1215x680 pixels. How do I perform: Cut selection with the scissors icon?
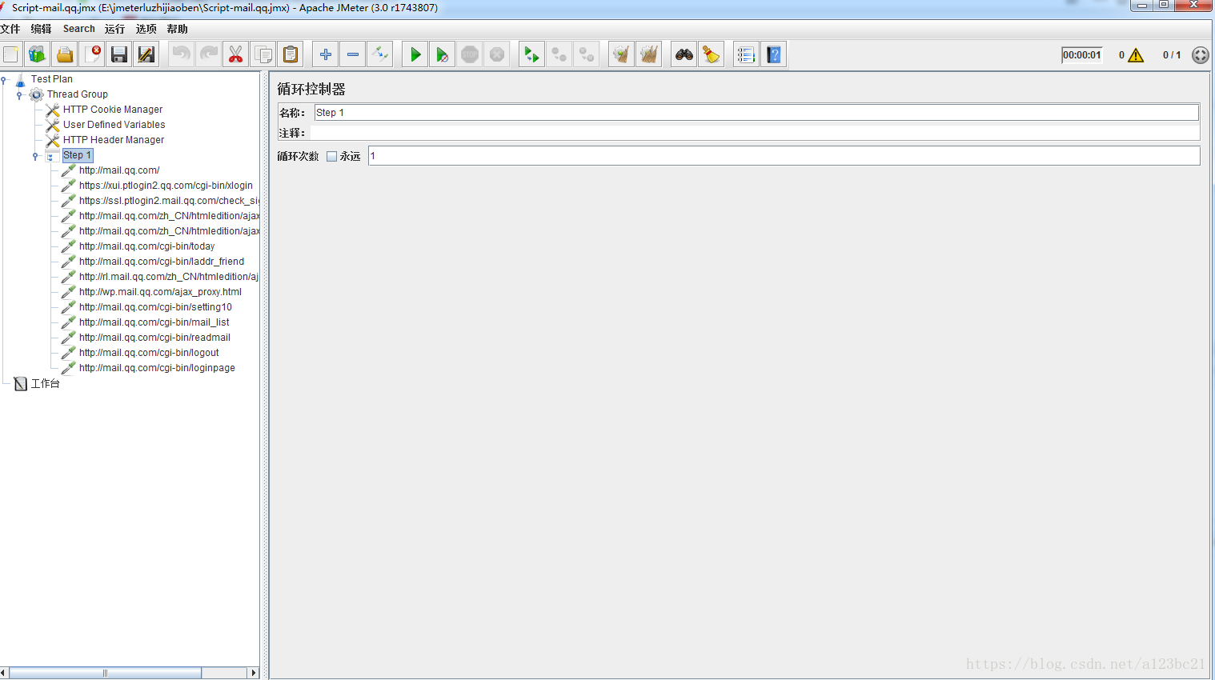[x=236, y=54]
